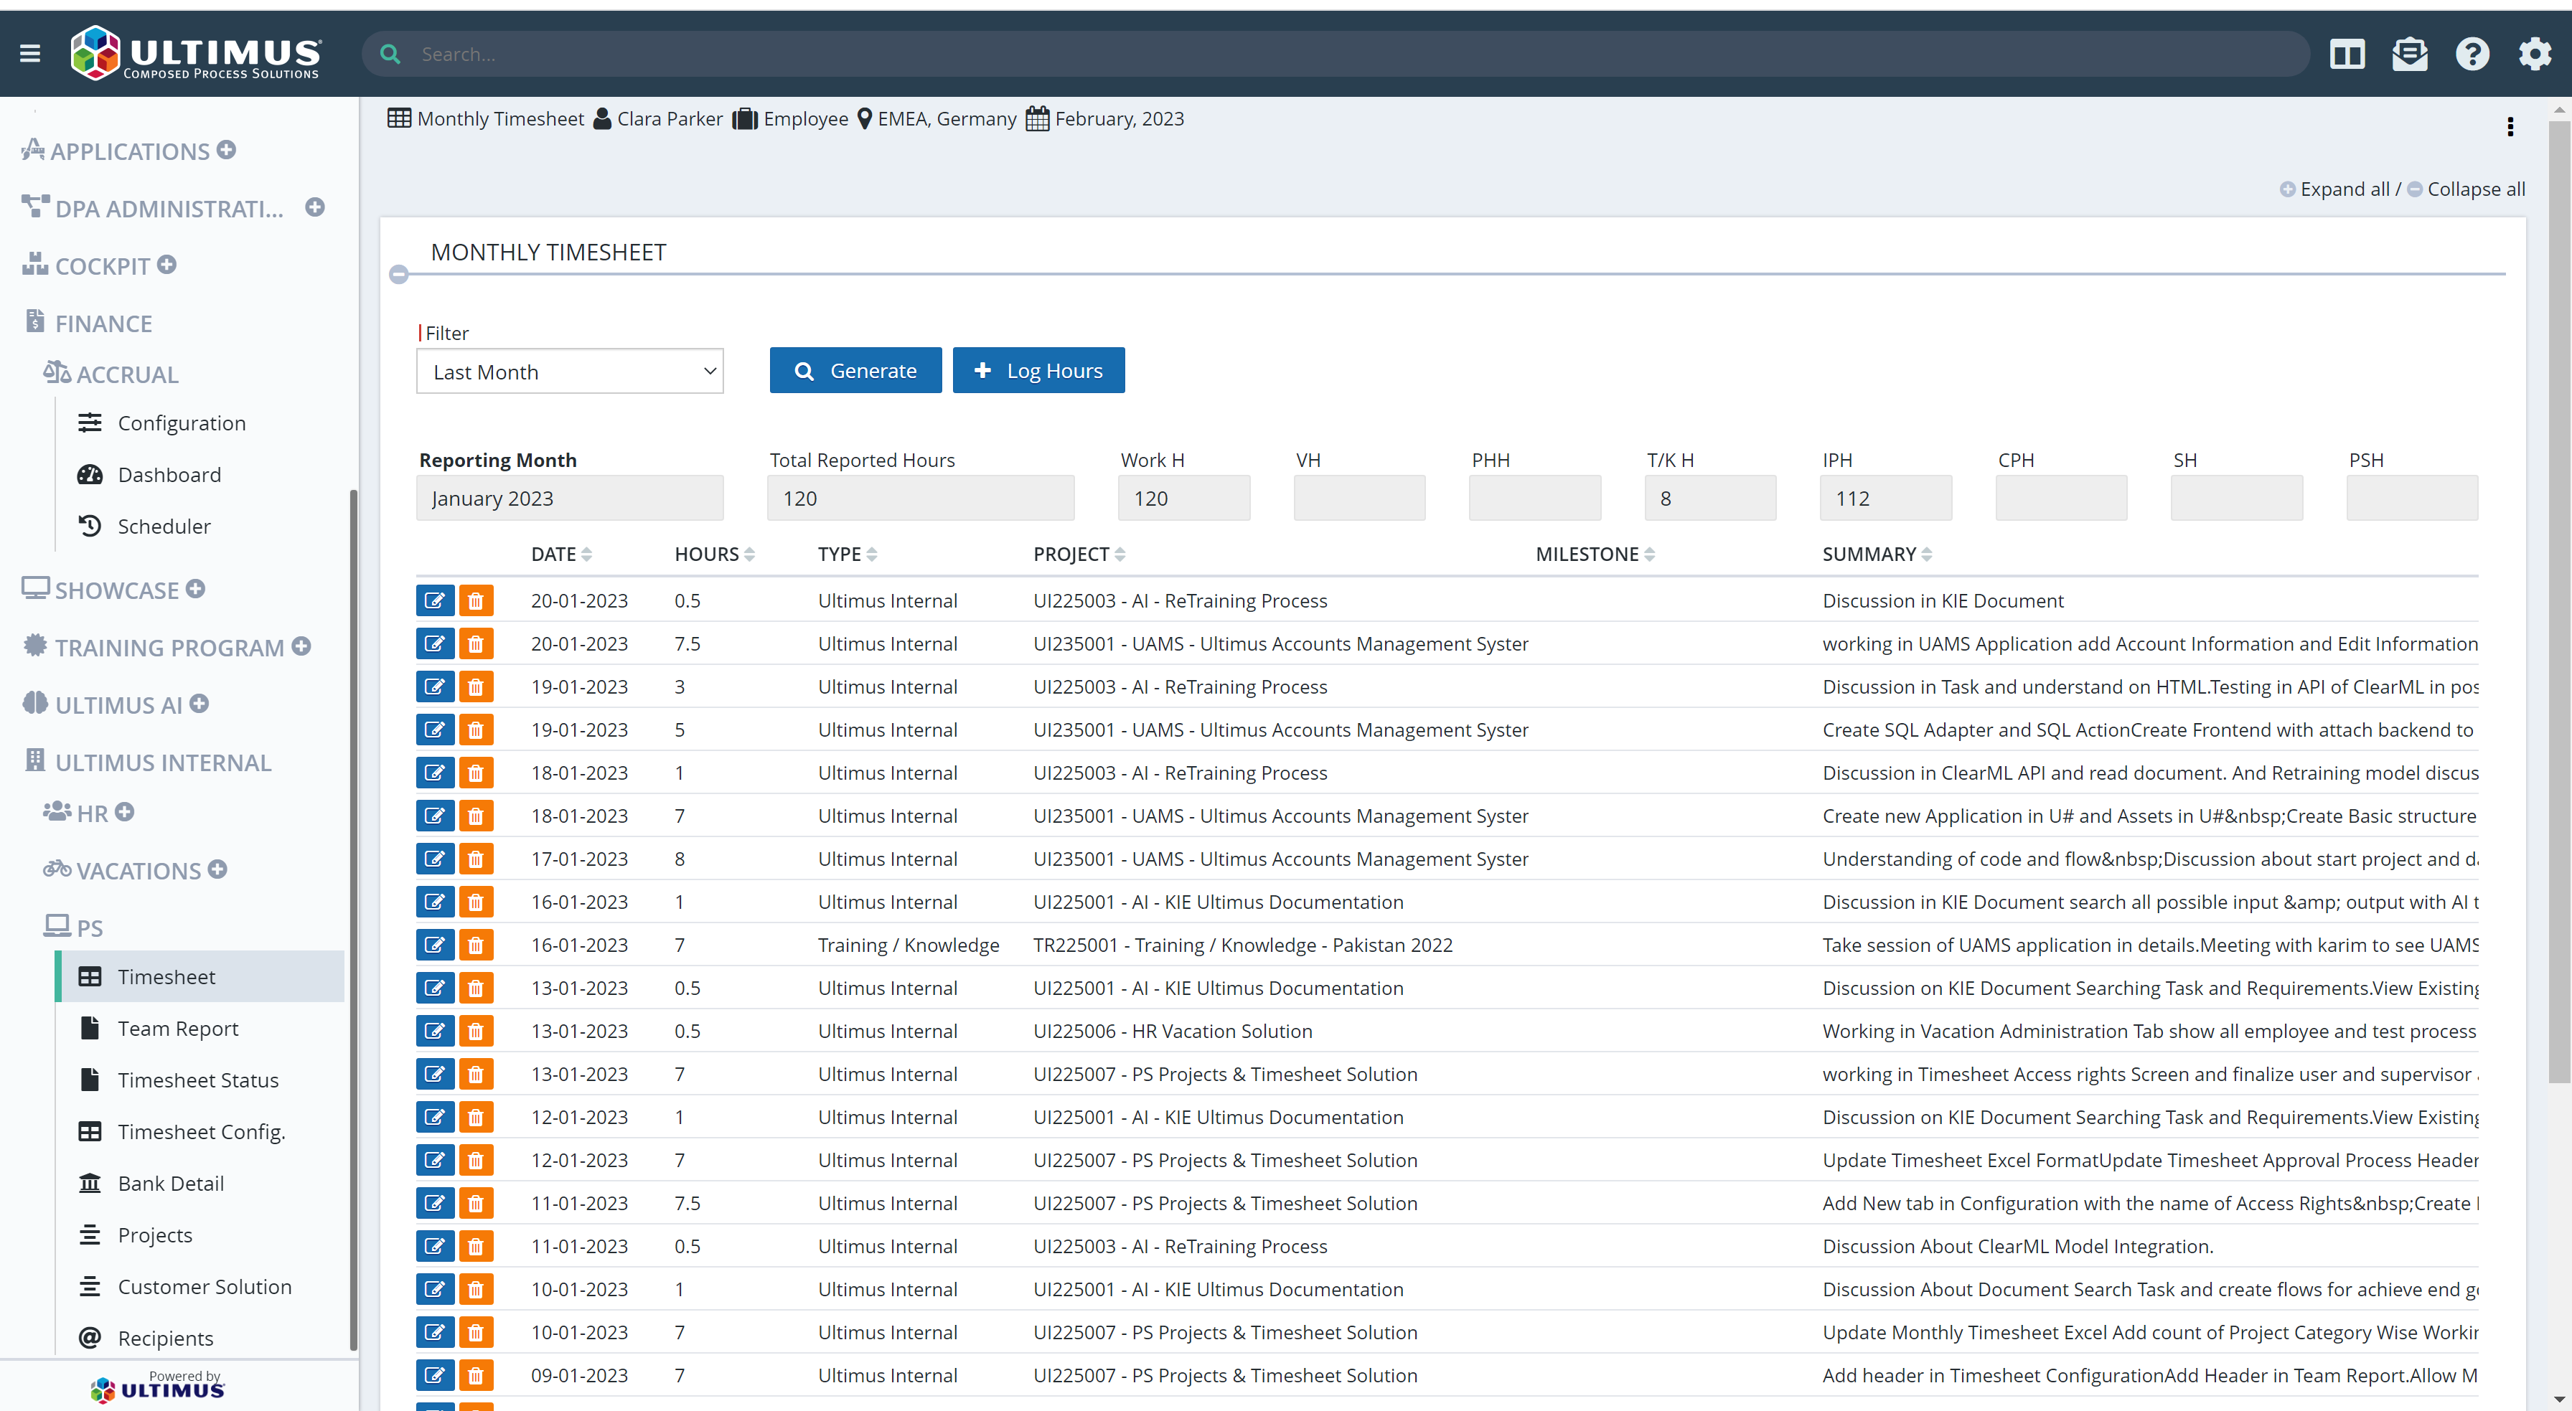2572x1411 pixels.
Task: Open the help question mark icon
Action: 2472,54
